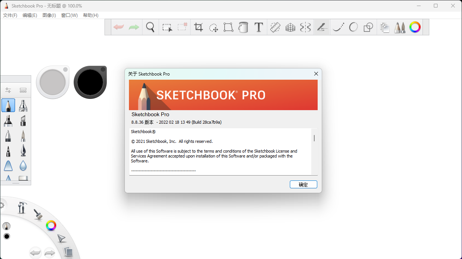The width and height of the screenshot is (462, 259).
Task: Click the Redo arrow in top toolbar
Action: tap(134, 27)
